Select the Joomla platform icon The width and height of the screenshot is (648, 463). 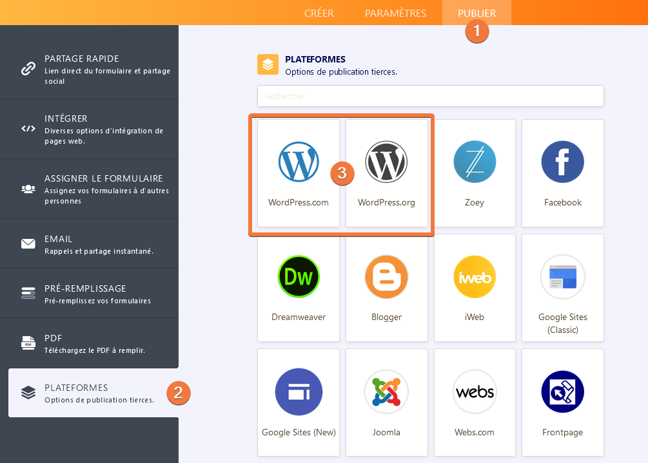(x=386, y=392)
